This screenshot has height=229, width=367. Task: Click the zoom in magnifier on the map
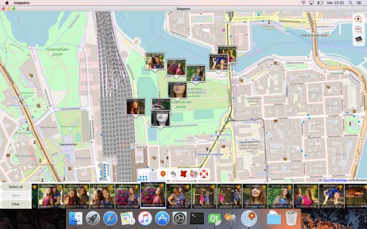click(x=358, y=19)
